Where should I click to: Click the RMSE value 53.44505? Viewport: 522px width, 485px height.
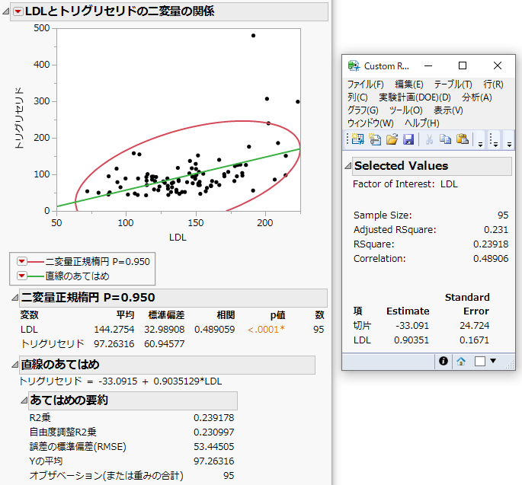[x=213, y=446]
